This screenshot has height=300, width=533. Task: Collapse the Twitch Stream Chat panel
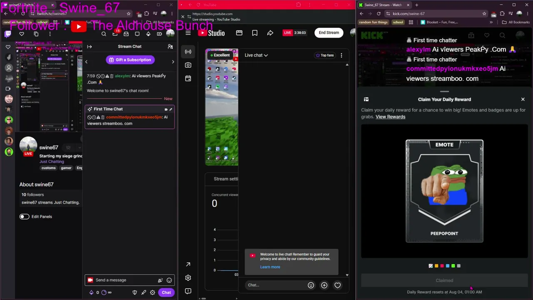90,47
